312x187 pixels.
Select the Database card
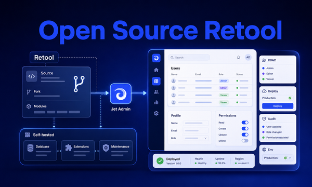pyautogui.click(x=40, y=151)
